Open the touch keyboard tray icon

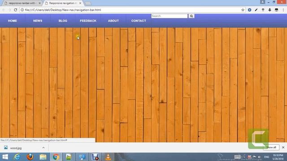click(x=237, y=157)
